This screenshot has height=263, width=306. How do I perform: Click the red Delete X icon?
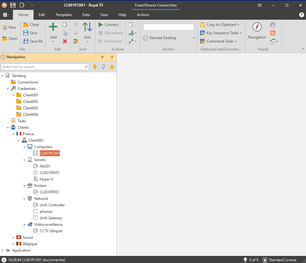click(x=65, y=41)
